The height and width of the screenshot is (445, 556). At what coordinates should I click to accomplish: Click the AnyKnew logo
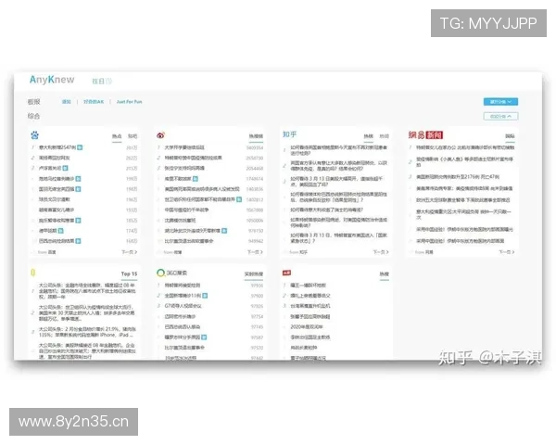pos(52,80)
